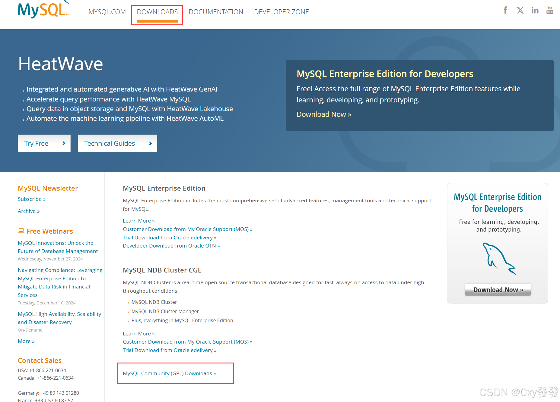The height and width of the screenshot is (402, 560).
Task: Click Enterprise Edition Customer Download from MOS link
Action: (x=188, y=229)
